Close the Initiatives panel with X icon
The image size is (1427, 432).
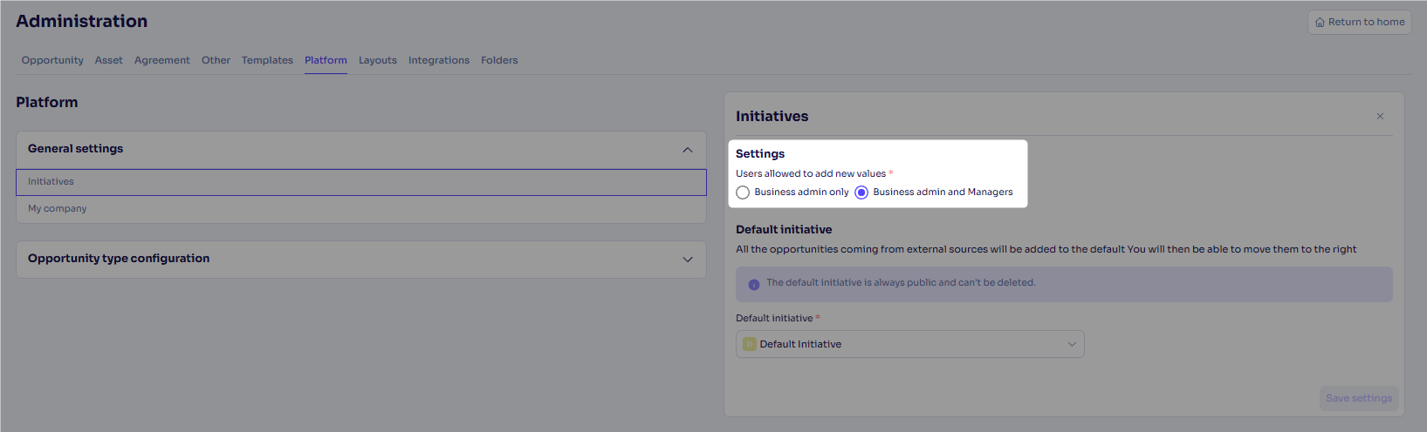[1380, 117]
